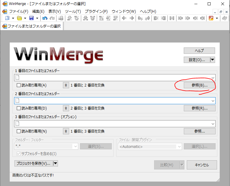Viewport: 230px width, 186px height.
Task: Click the 設定(O)... button
Action: 197,60
